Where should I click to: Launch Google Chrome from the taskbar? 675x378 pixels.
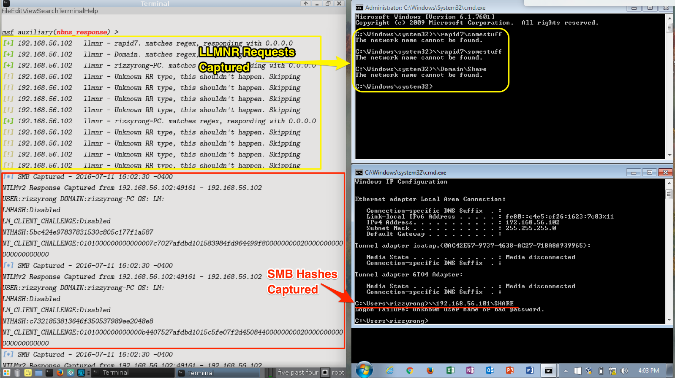coord(409,370)
